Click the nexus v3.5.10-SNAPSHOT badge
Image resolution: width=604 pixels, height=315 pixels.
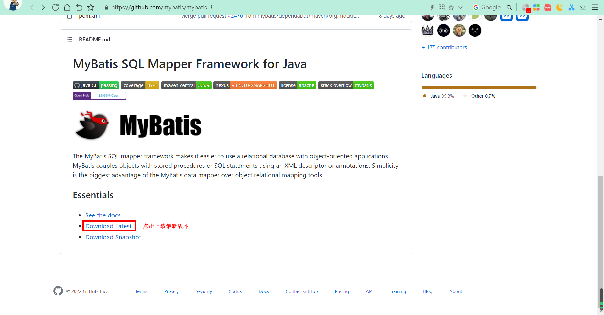point(245,85)
